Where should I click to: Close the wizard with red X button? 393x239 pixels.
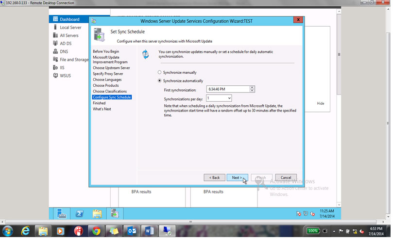click(x=298, y=20)
